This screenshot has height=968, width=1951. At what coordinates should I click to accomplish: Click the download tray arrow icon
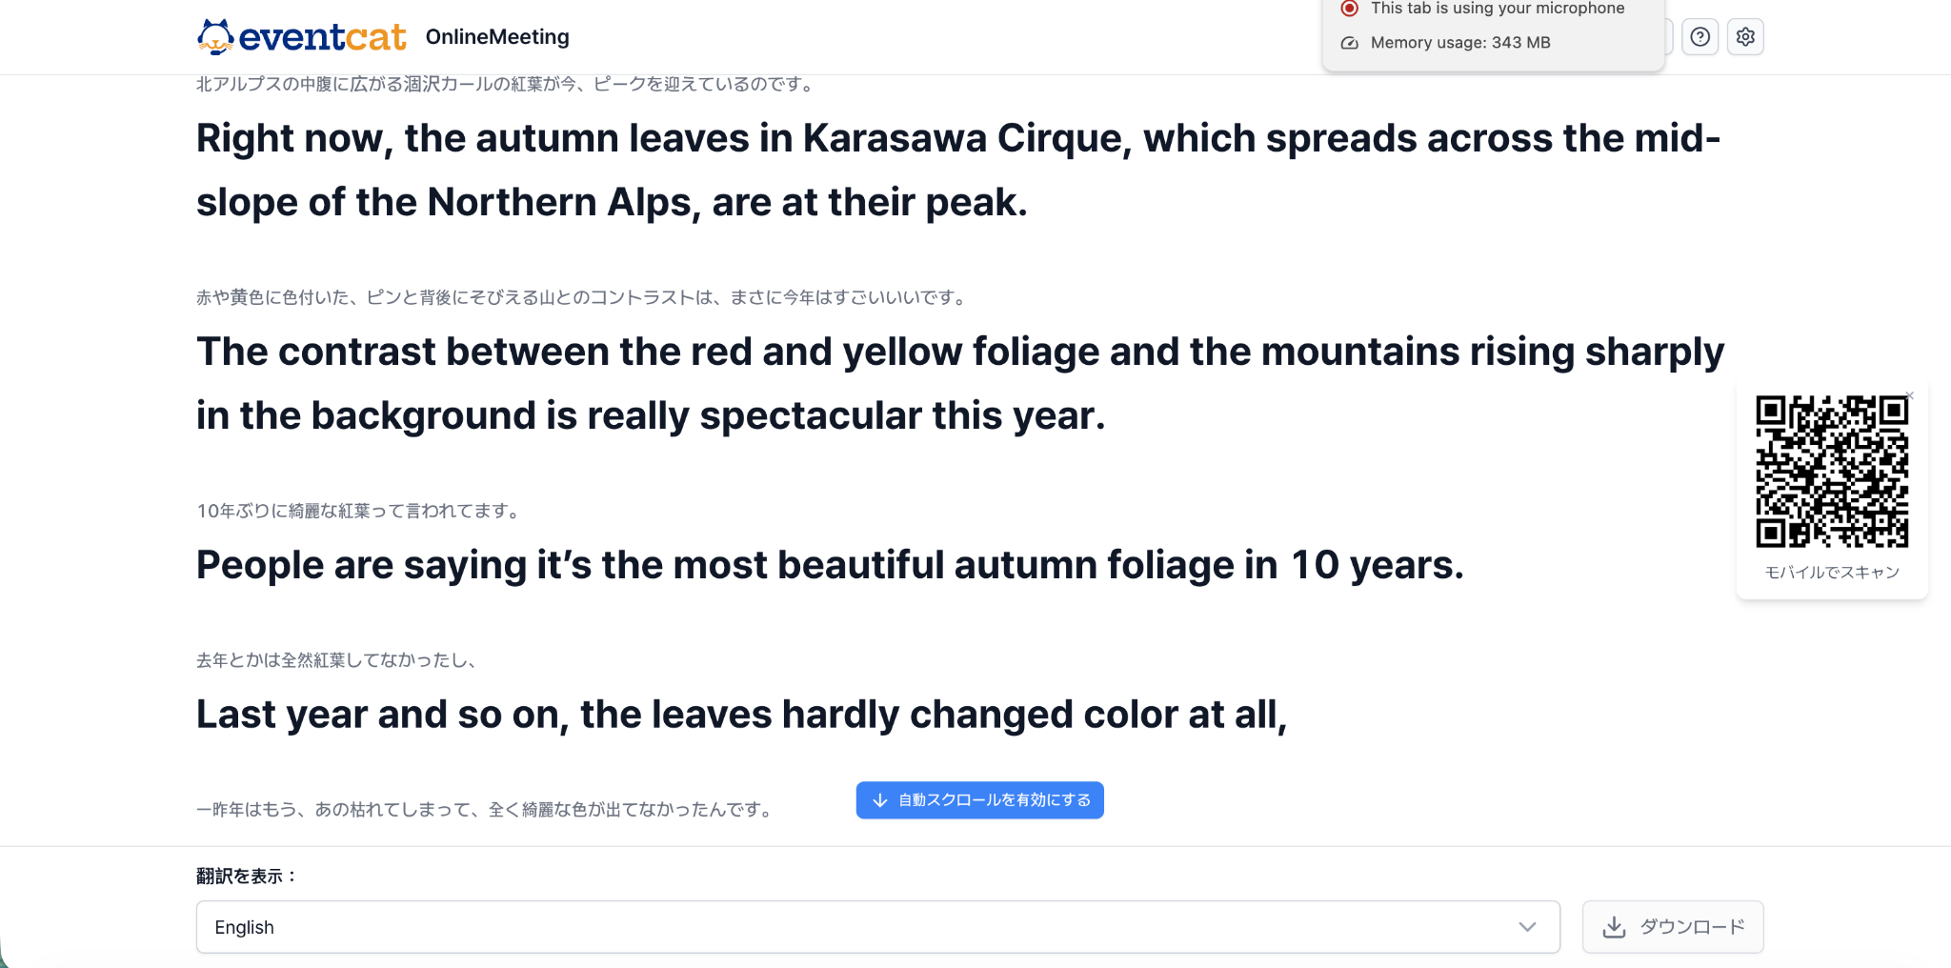[1614, 927]
